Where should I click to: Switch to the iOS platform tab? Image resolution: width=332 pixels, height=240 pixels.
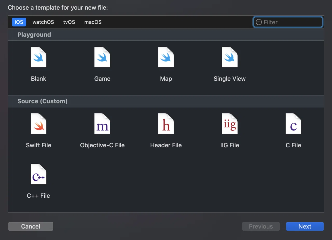pos(19,22)
